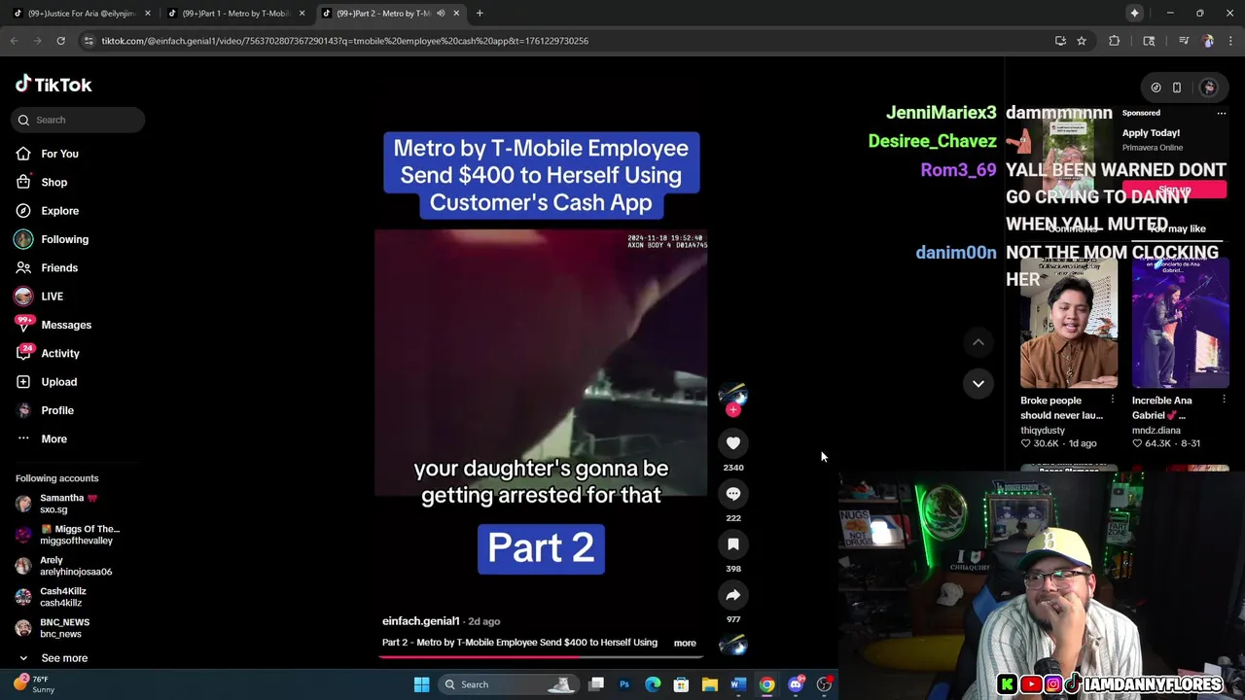Open the Windows Start menu
Image resolution: width=1245 pixels, height=700 pixels.
(x=421, y=684)
